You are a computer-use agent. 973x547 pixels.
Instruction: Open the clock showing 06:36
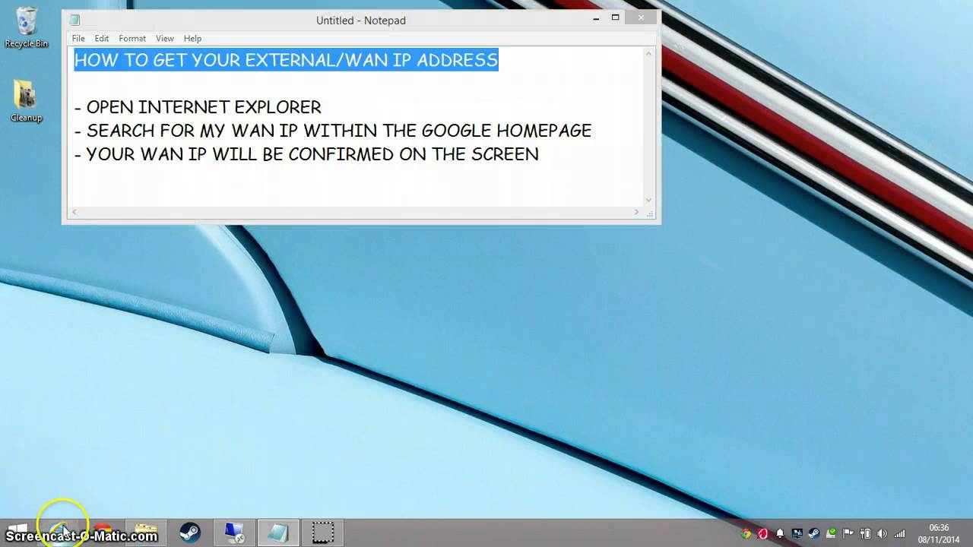(x=939, y=533)
